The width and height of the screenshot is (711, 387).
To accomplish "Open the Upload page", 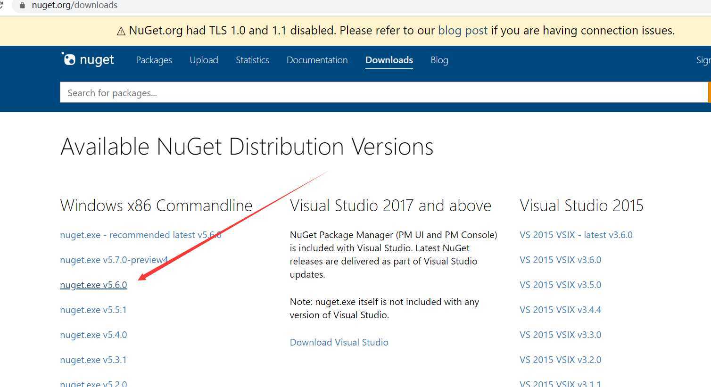I will tap(204, 60).
